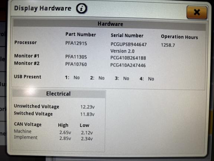Screen dimensions: 214x161
Task: Click the Serial Number column header
Action: (127, 36)
